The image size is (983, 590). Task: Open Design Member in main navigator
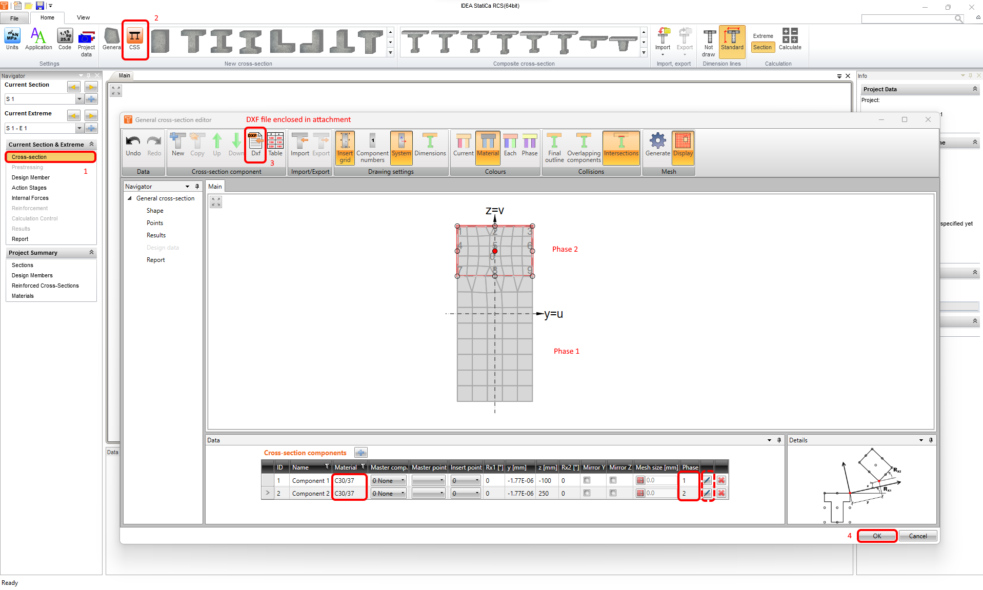31,177
